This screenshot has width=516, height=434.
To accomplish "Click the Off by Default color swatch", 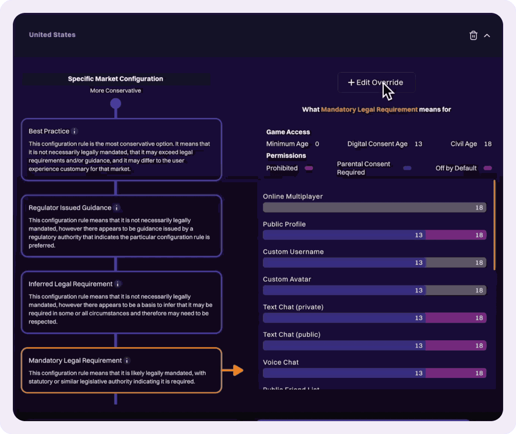I will [x=488, y=168].
